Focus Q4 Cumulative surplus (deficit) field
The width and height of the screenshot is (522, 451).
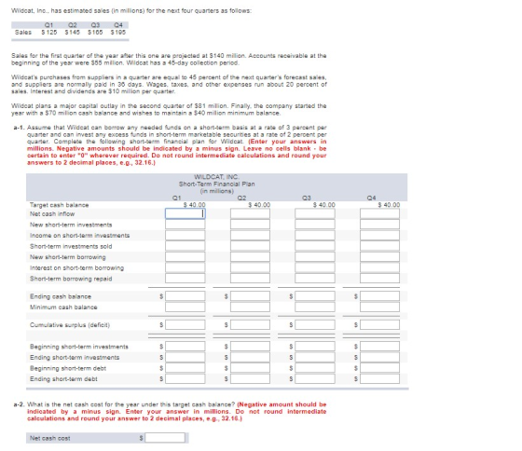click(379, 324)
